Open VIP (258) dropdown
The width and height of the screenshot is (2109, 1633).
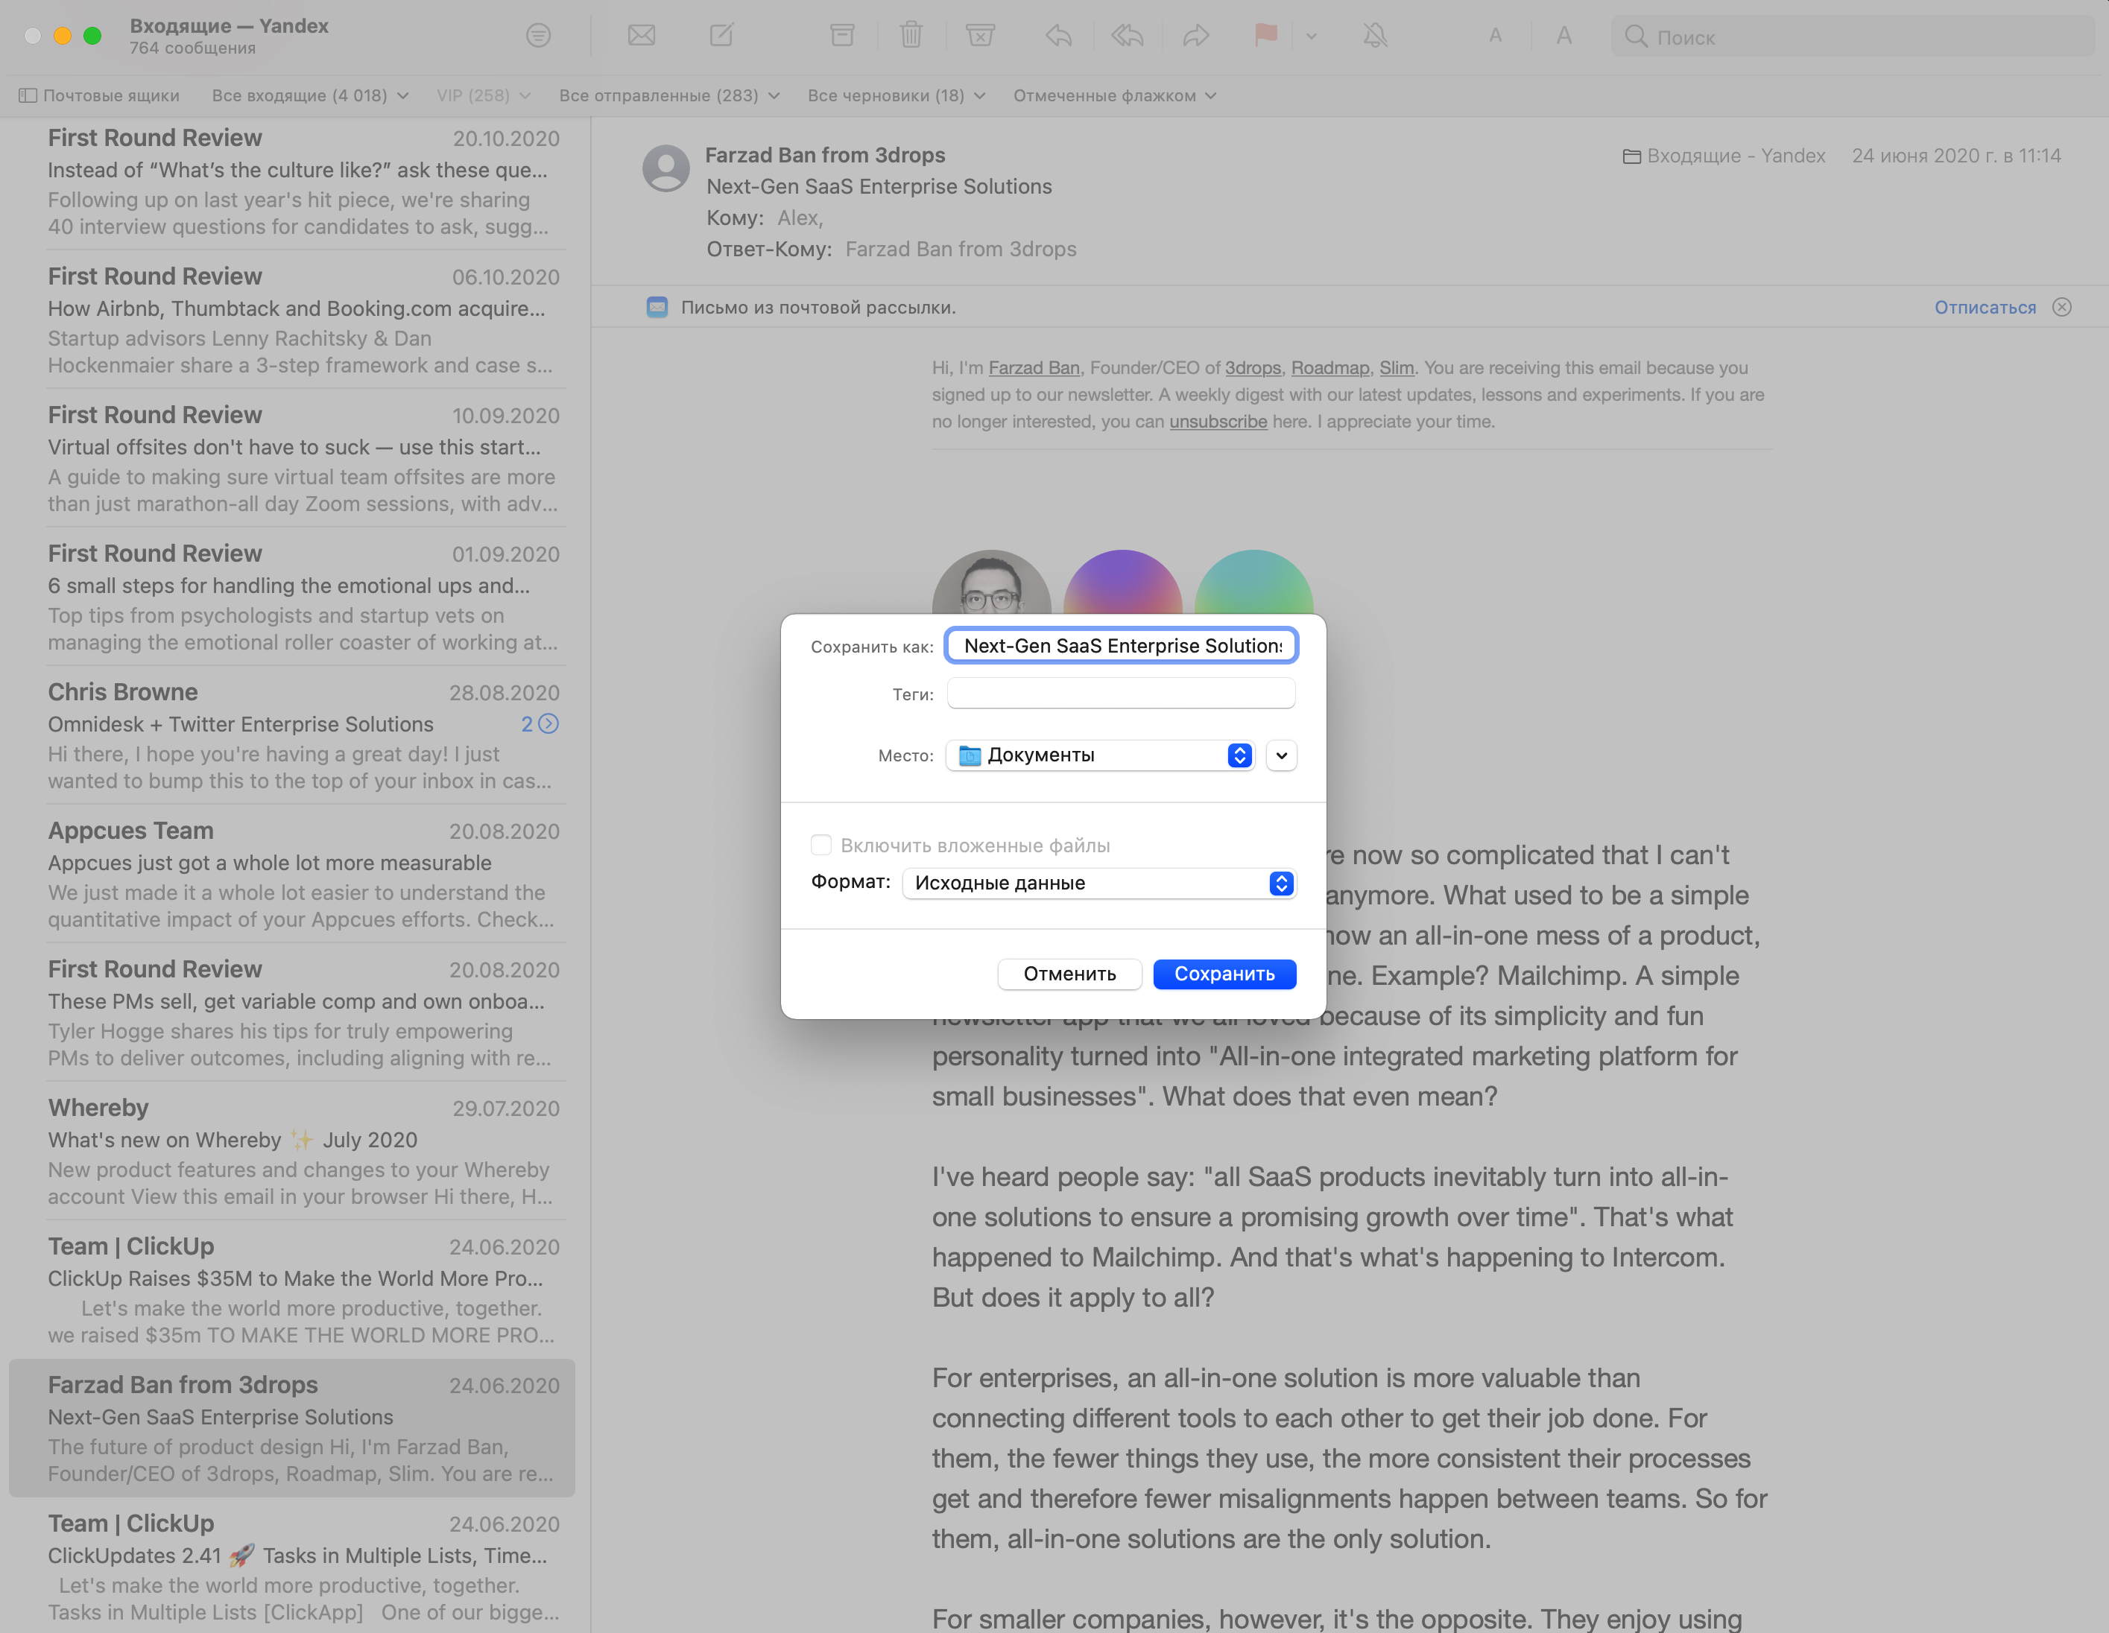click(483, 95)
